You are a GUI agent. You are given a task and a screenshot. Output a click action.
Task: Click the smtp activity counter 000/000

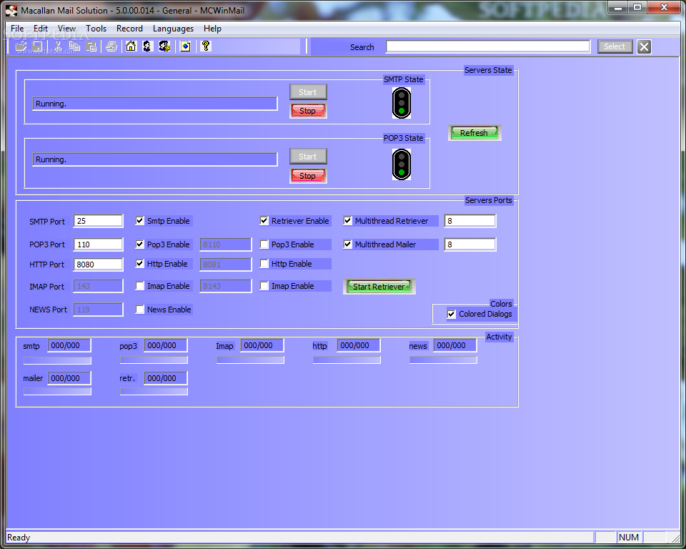[x=69, y=345]
